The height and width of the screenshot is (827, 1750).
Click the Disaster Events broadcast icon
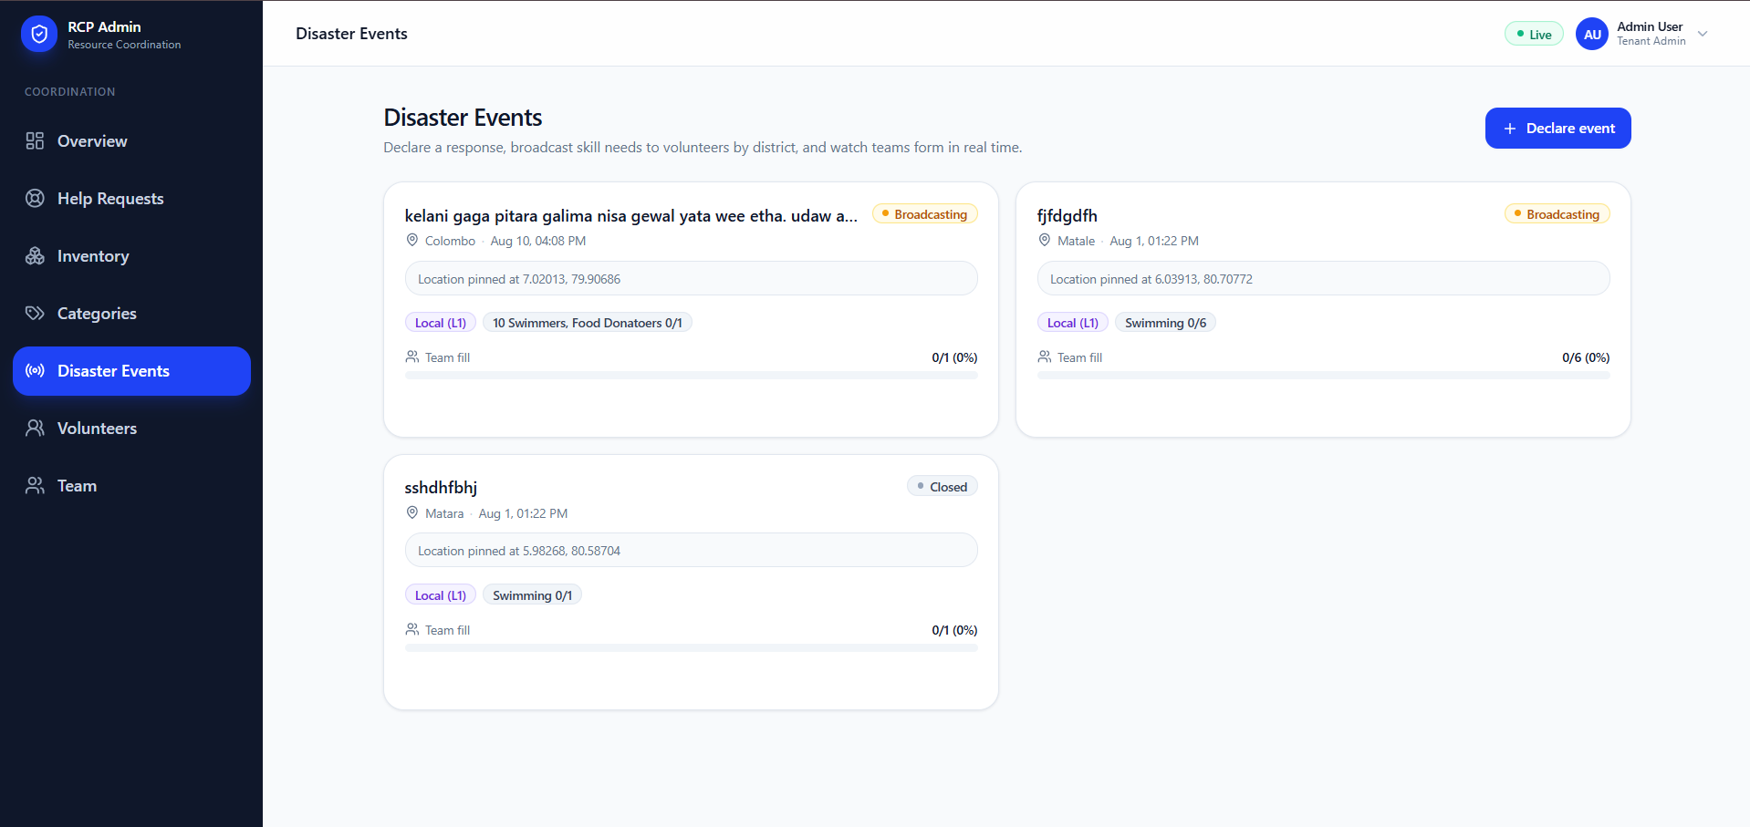click(x=35, y=370)
